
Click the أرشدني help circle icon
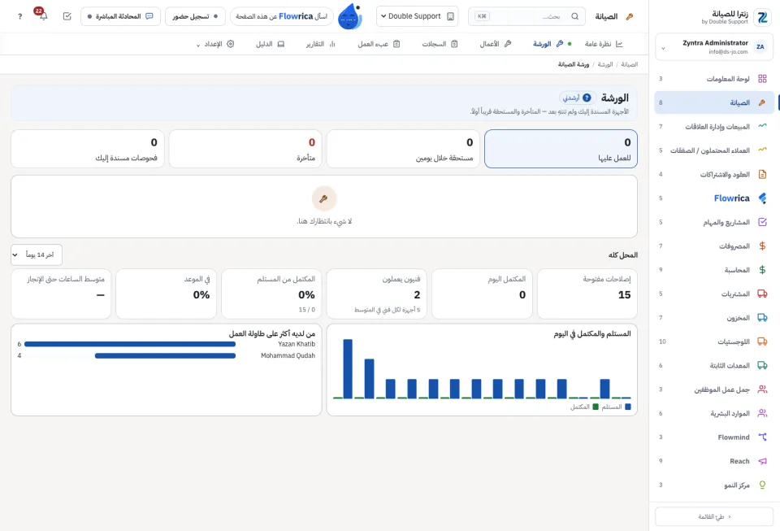[587, 98]
